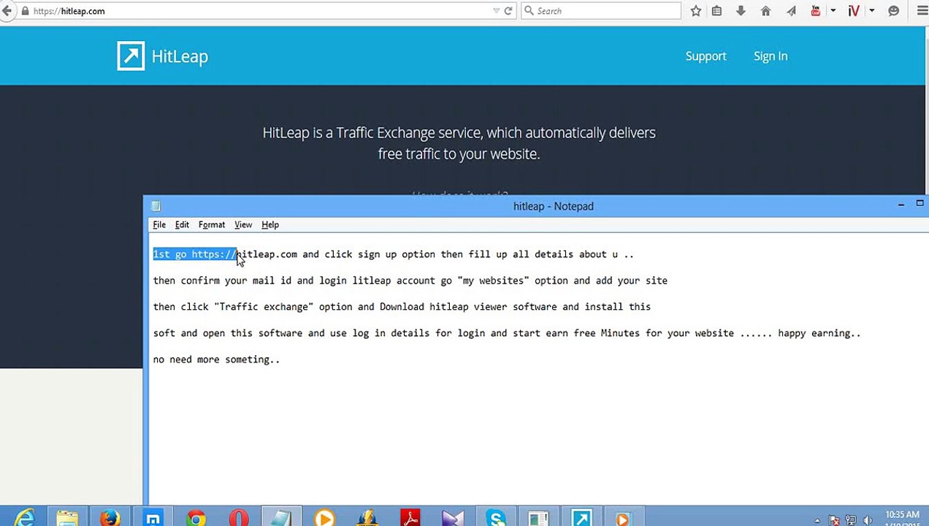Go to the home page icon

765,11
